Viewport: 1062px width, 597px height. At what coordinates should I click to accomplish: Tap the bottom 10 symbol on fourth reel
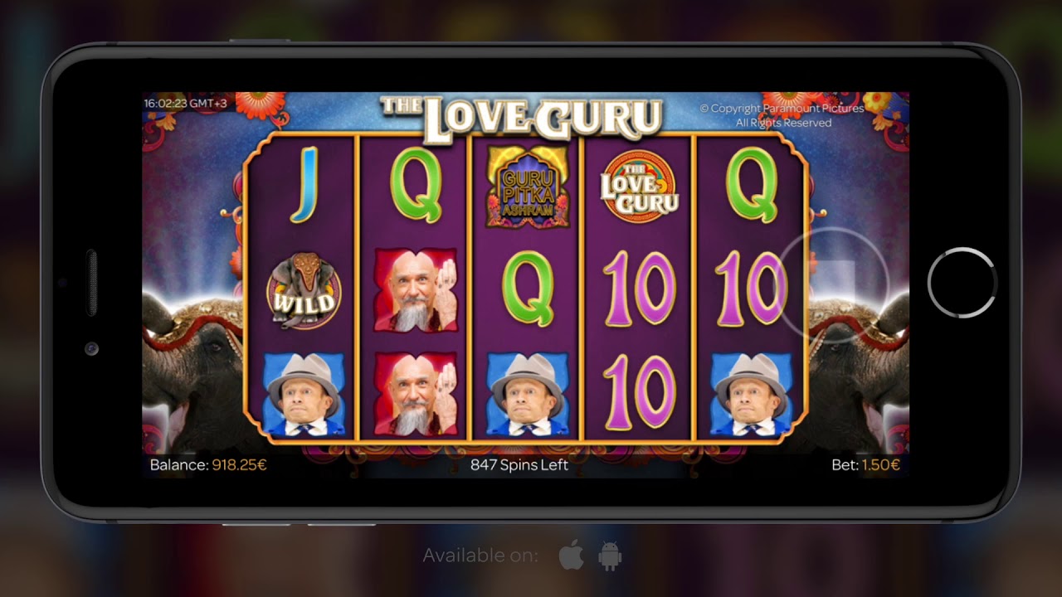point(639,392)
